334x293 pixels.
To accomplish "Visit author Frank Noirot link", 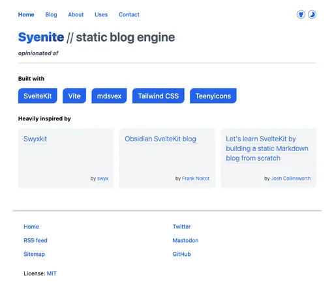I will [196, 178].
